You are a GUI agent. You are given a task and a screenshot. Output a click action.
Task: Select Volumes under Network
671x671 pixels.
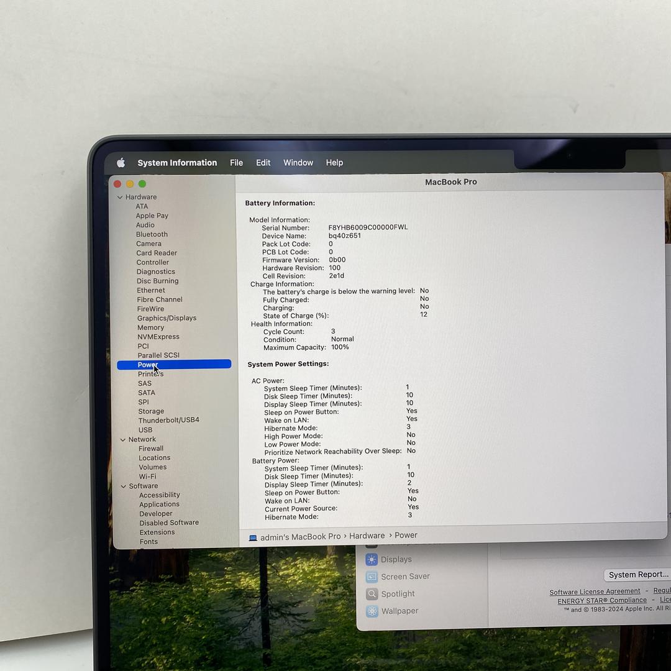click(153, 467)
